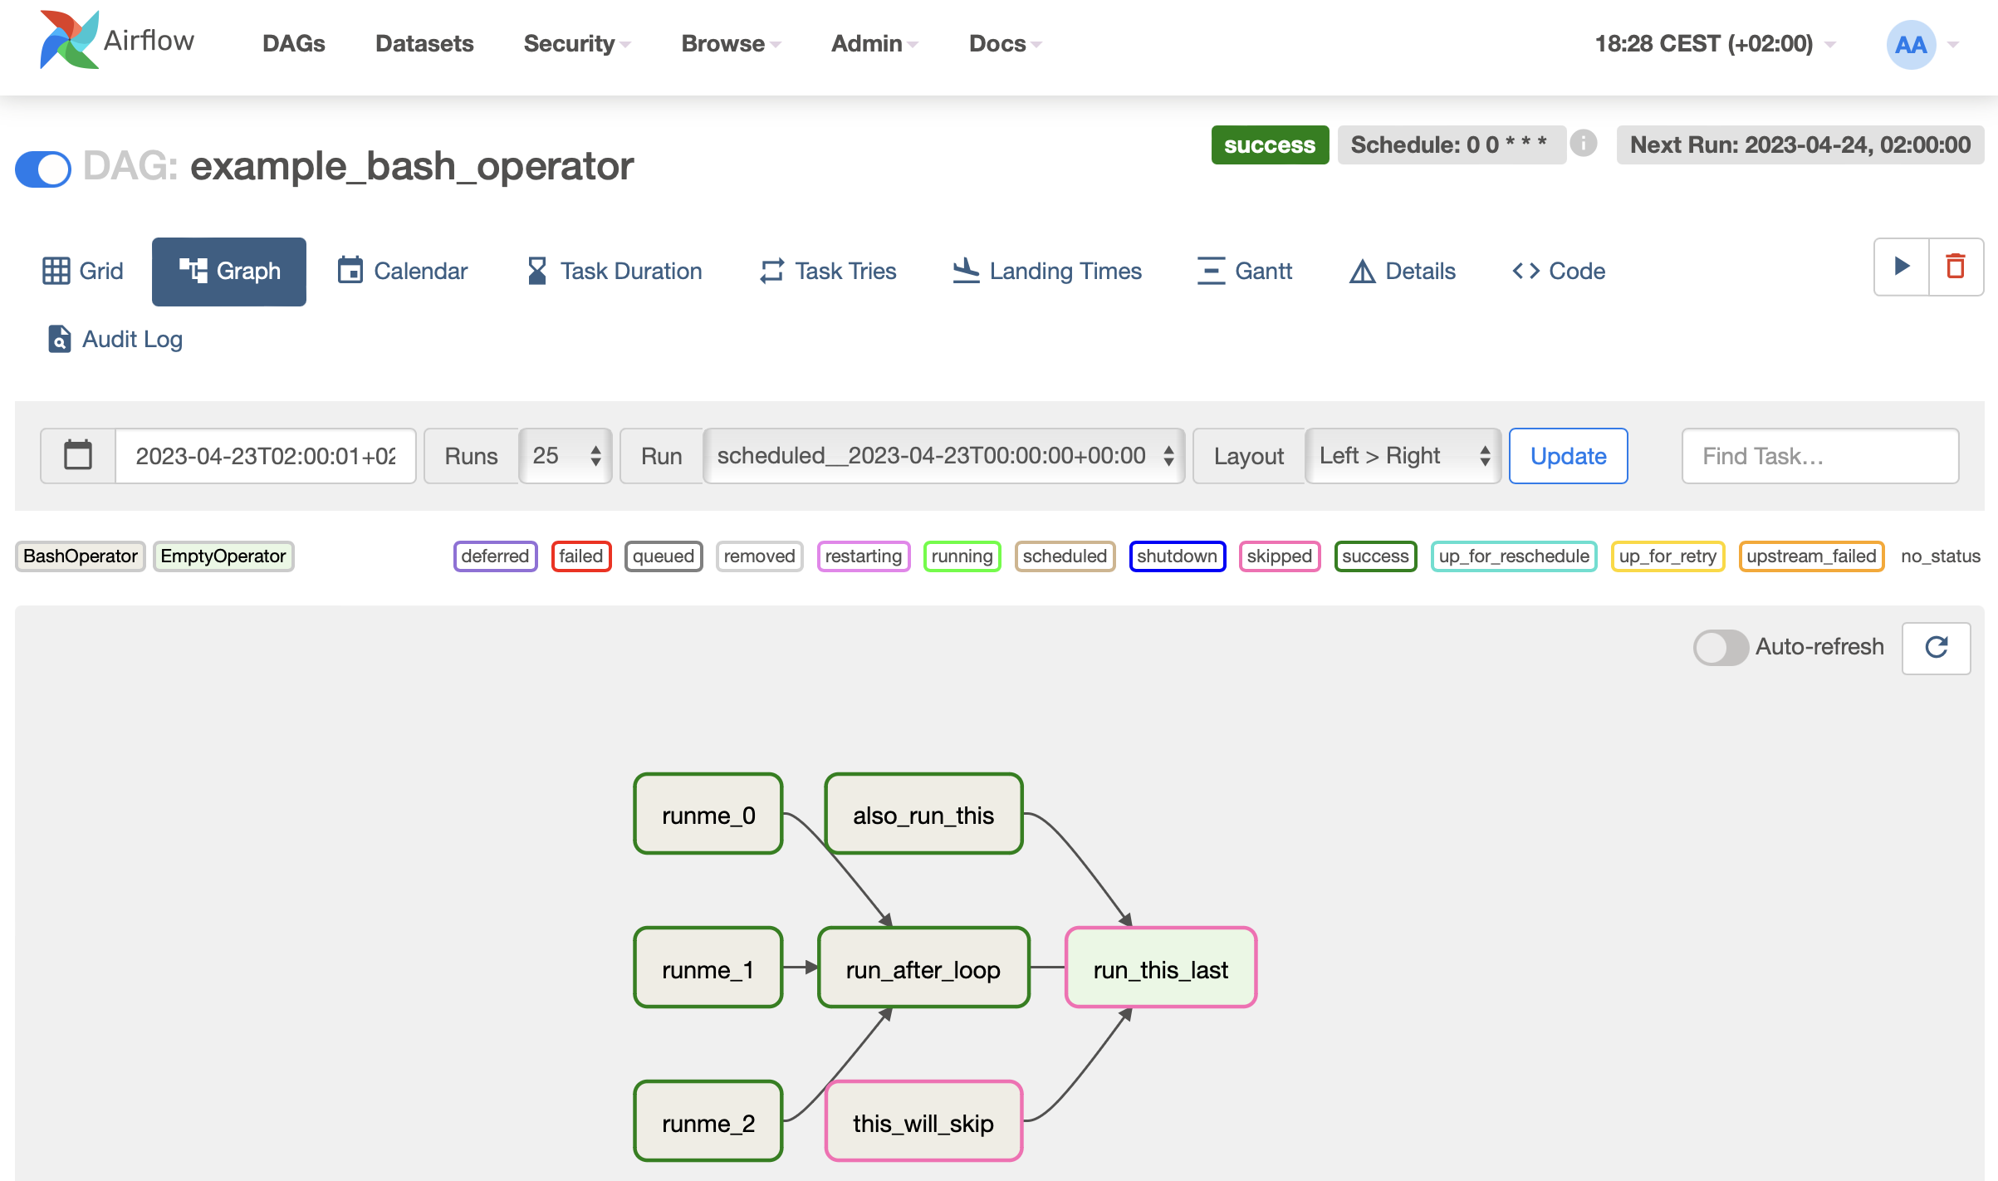Expand the Docs menu

tap(1005, 43)
